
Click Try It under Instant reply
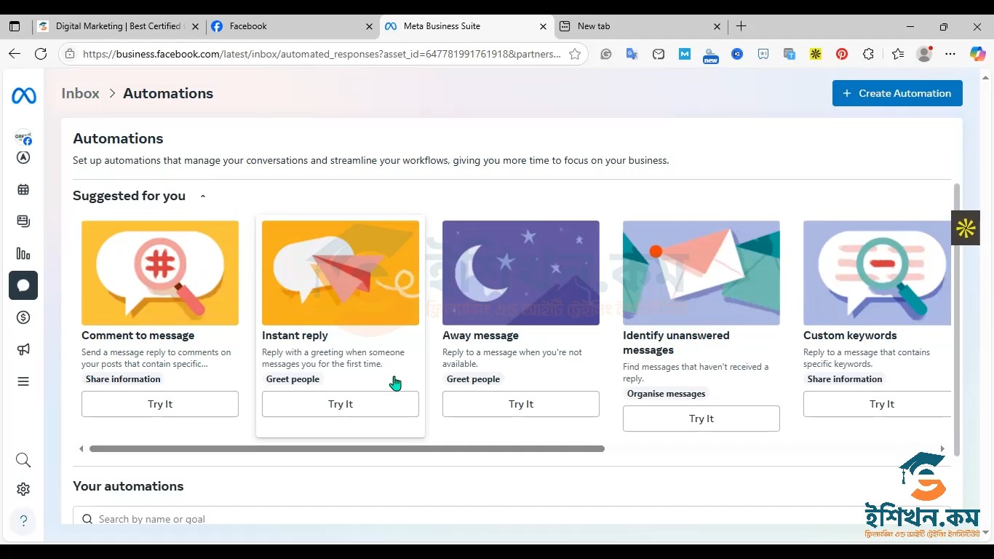click(341, 404)
